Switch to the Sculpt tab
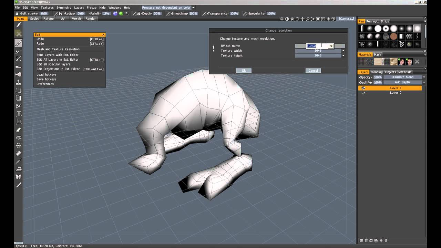Image resolution: width=441 pixels, height=248 pixels. tap(34, 19)
